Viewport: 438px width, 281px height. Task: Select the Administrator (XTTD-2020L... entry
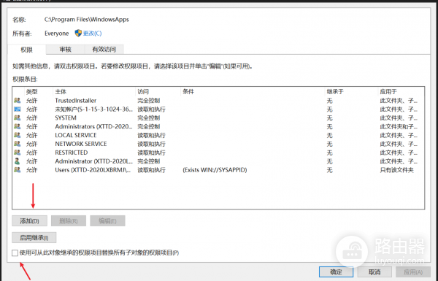point(93,161)
